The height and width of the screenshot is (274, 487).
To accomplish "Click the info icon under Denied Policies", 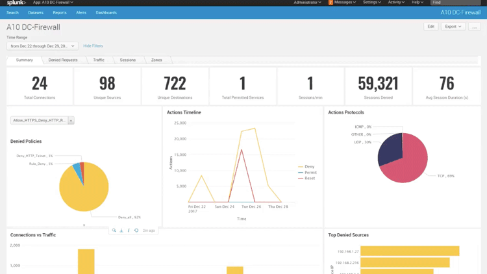I will (129, 230).
